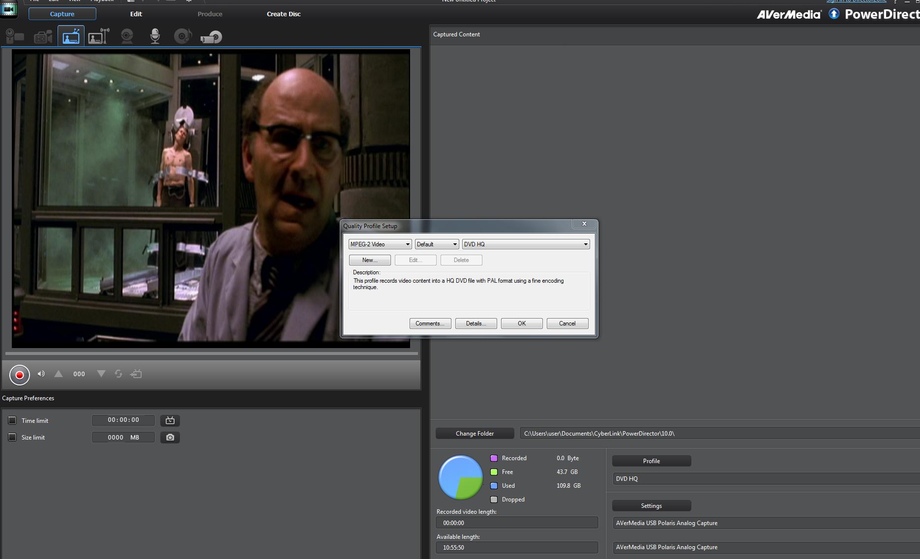Click the Edit... profile button
This screenshot has width=920, height=559.
pyautogui.click(x=415, y=260)
